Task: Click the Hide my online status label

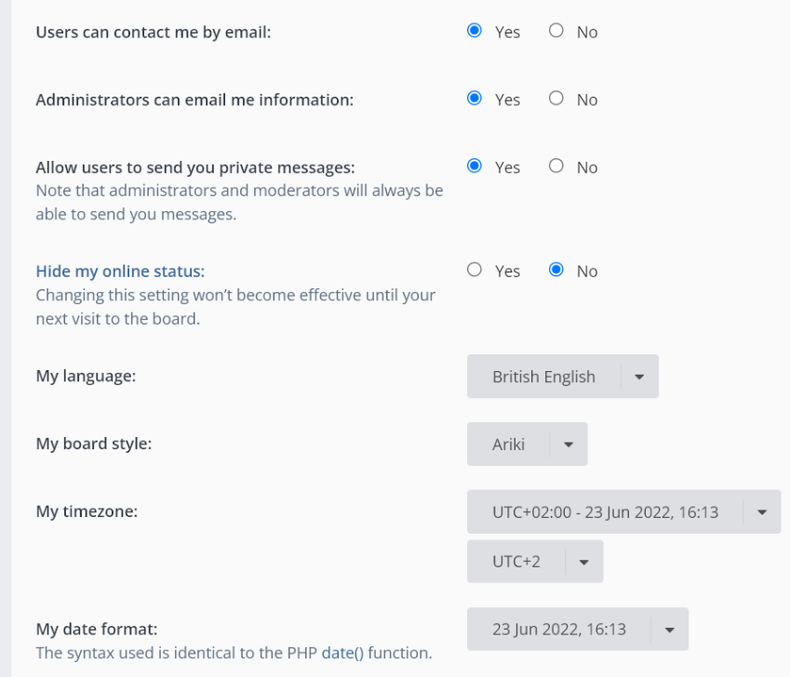Action: (x=120, y=272)
